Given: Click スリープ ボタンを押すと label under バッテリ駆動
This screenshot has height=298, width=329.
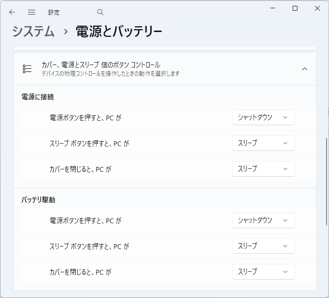Looking at the screenshot, I should [89, 246].
